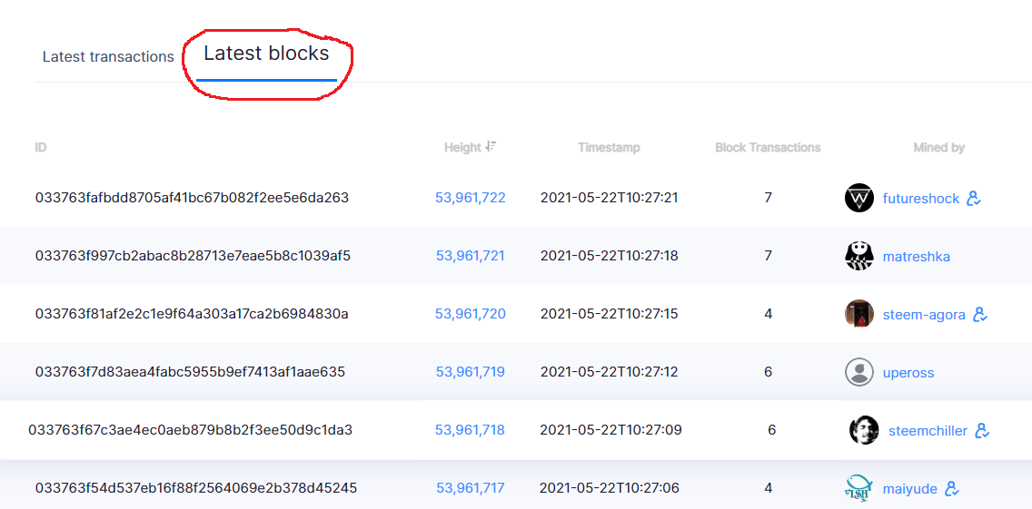The height and width of the screenshot is (509, 1032).
Task: Select the Latest blocks tab
Action: coord(266,54)
